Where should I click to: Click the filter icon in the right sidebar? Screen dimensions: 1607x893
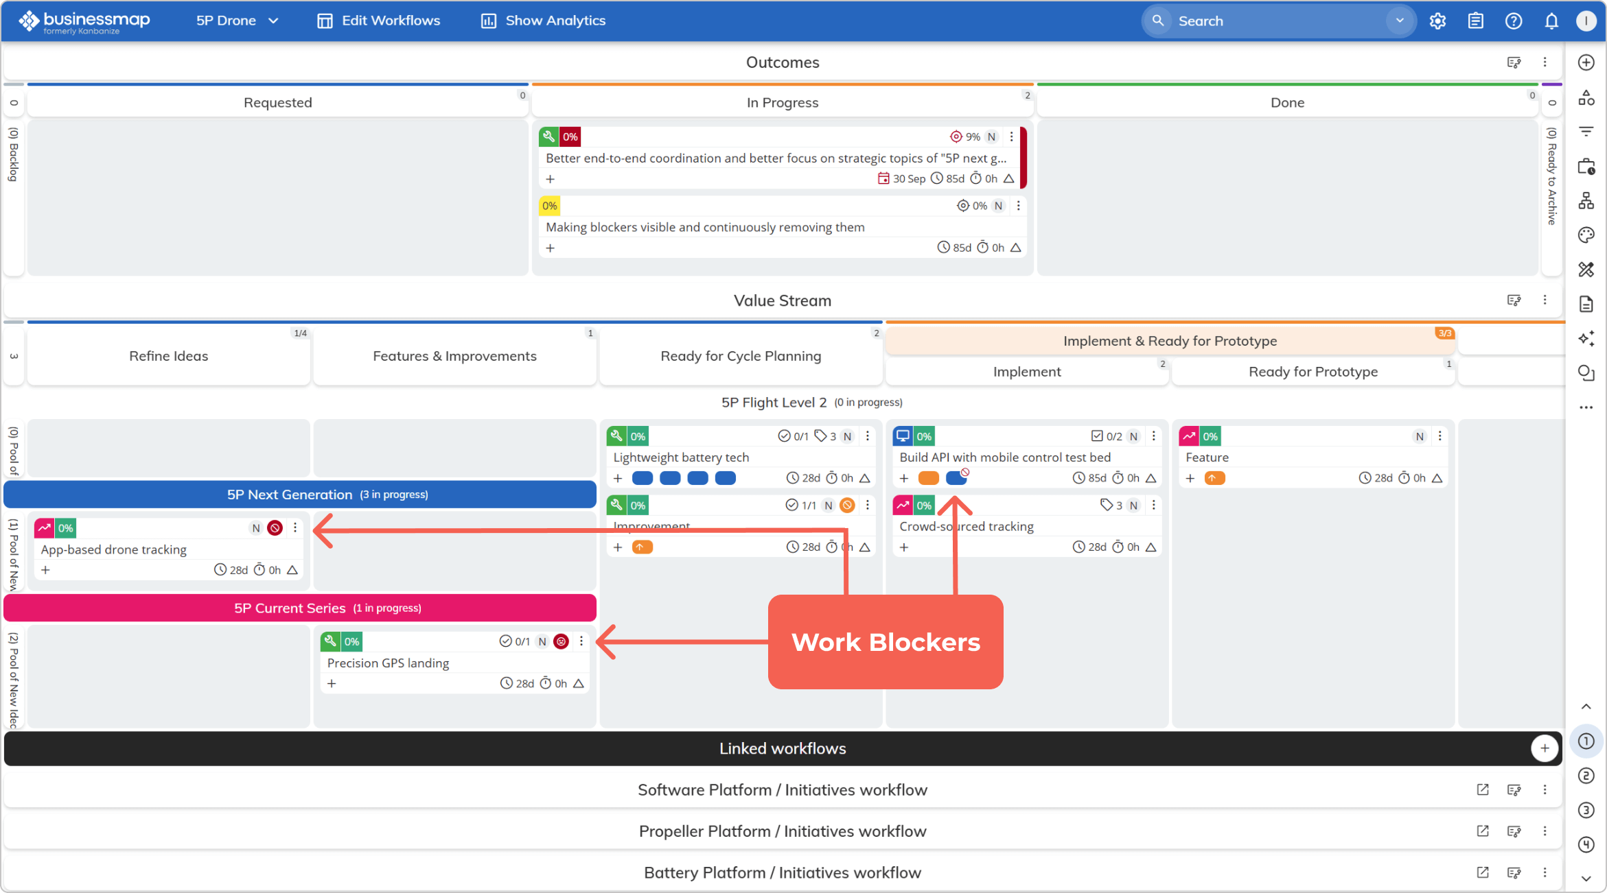(x=1586, y=131)
